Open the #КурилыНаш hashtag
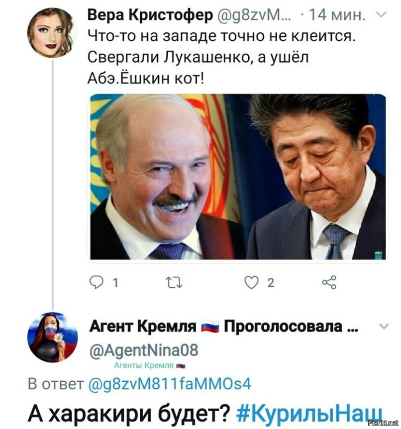The image size is (401, 429). click(x=309, y=413)
